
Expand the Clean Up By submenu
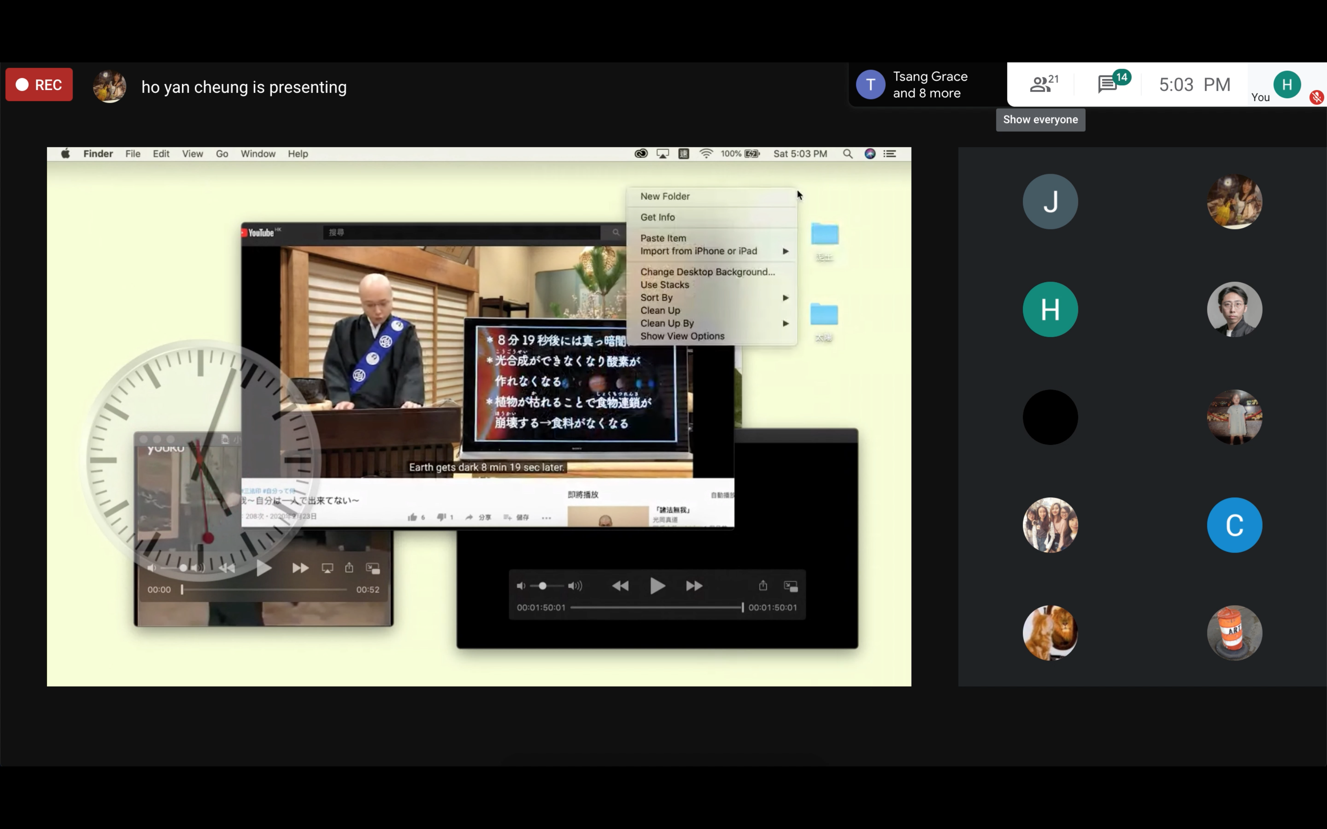(x=711, y=323)
